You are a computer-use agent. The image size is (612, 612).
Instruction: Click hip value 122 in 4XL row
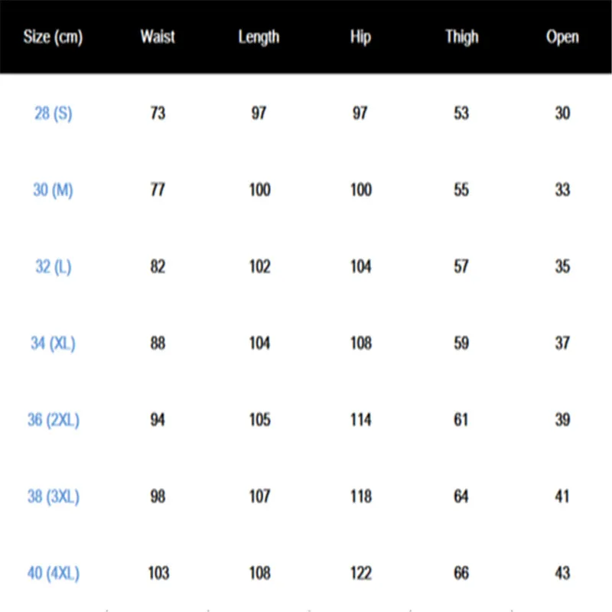[360, 573]
